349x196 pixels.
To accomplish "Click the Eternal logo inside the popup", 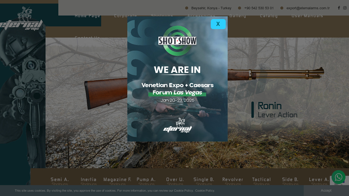I will point(178,125).
